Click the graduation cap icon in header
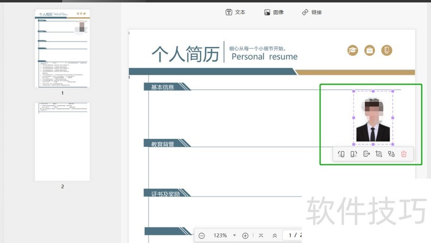The width and height of the screenshot is (431, 243). click(x=353, y=50)
